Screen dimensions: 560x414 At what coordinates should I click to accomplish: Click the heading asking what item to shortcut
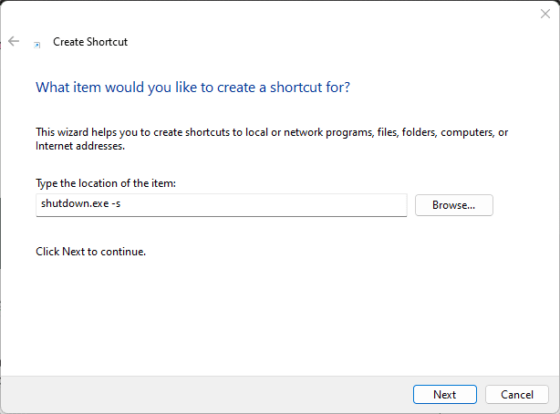[x=192, y=88]
